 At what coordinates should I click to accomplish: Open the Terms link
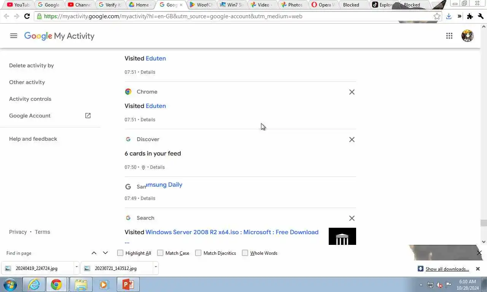tap(42, 232)
